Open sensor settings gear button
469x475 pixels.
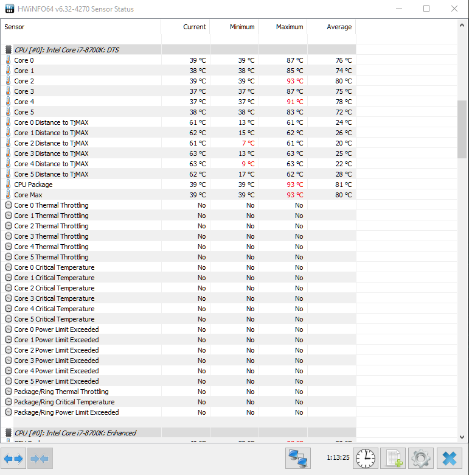[420, 459]
